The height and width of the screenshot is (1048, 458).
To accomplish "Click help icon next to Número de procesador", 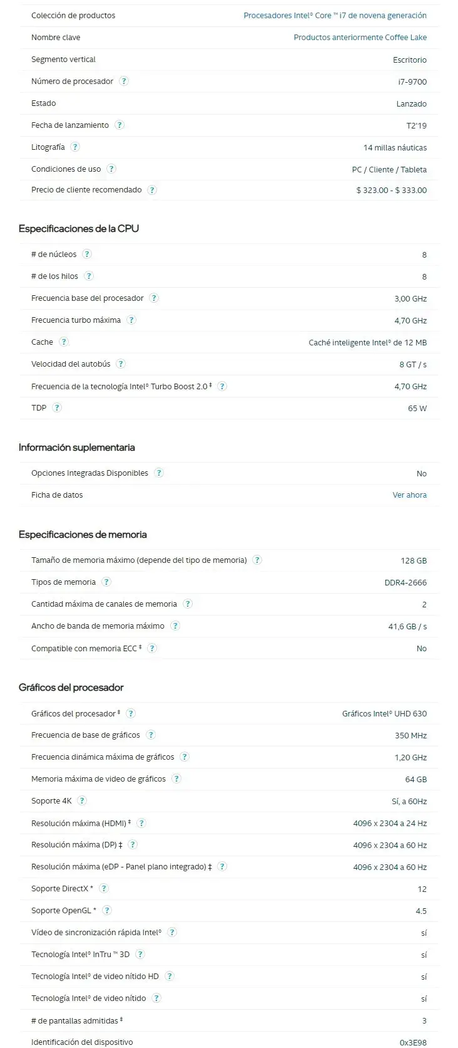I will [124, 81].
